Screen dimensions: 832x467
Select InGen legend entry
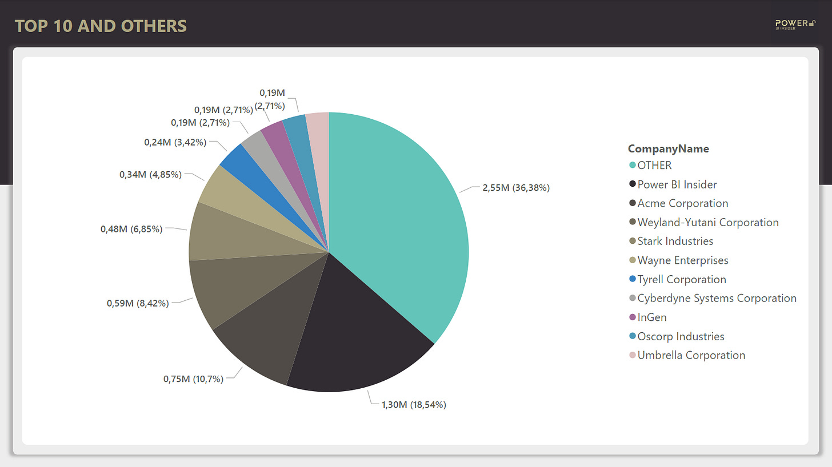(x=647, y=317)
